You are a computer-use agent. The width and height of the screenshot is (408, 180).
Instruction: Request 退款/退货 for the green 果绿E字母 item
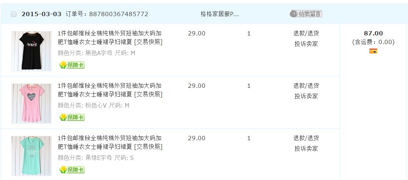[306, 138]
